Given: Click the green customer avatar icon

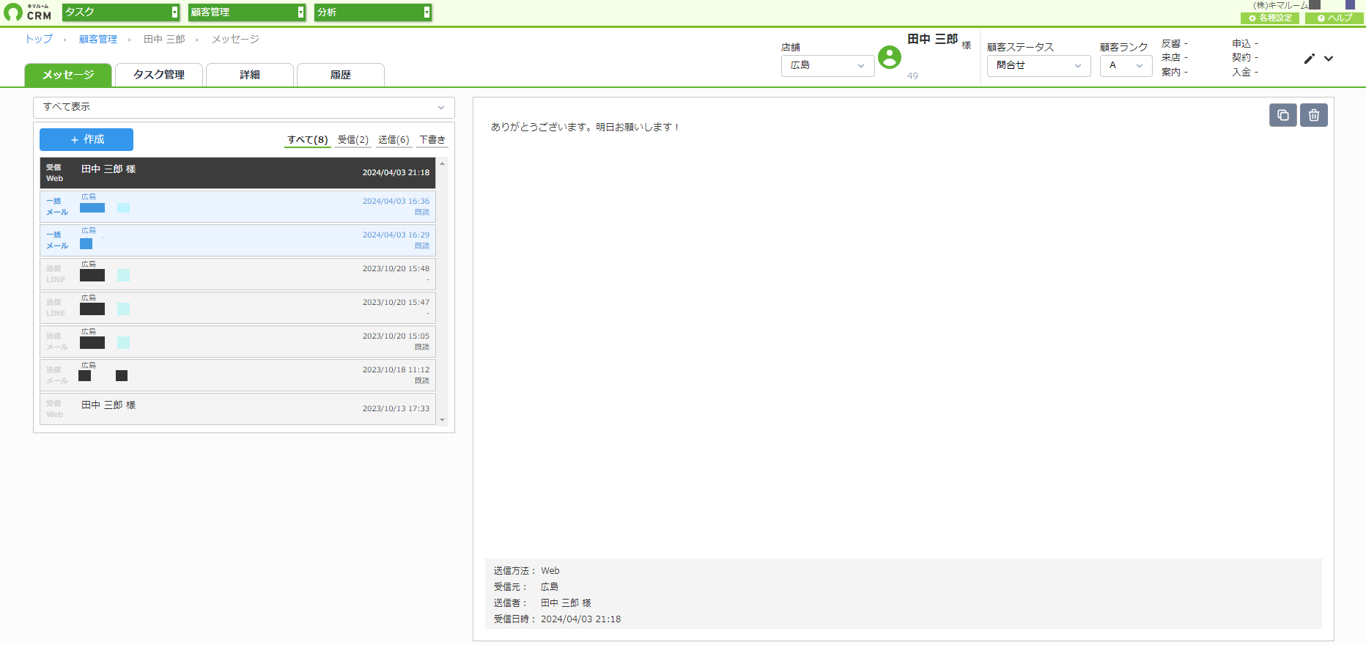Looking at the screenshot, I should [890, 57].
